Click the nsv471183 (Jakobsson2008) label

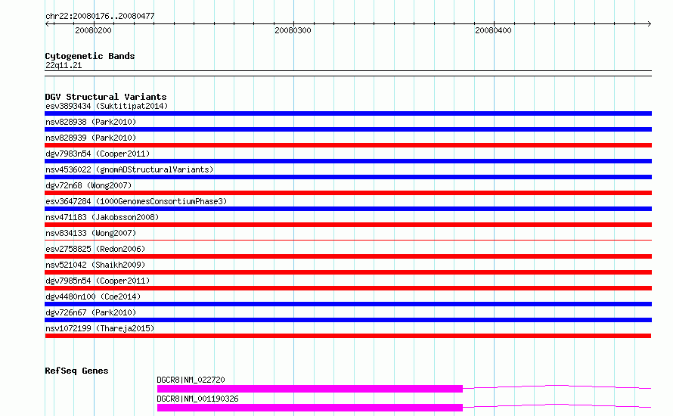102,217
